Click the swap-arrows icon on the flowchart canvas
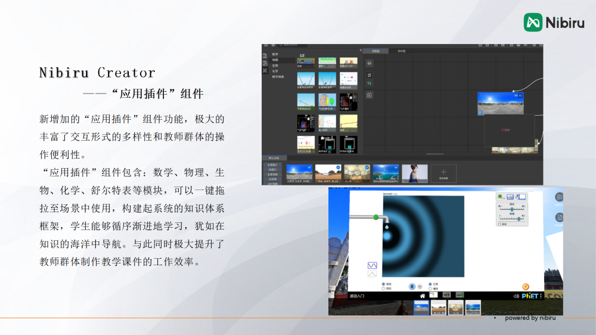This screenshot has width=596, height=335. pyautogui.click(x=370, y=75)
